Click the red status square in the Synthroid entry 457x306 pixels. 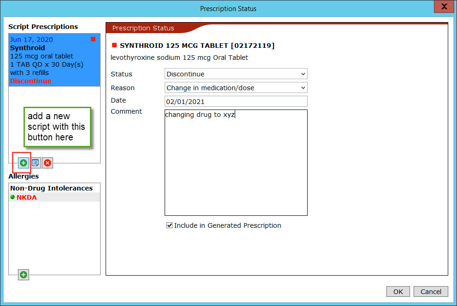(93, 40)
